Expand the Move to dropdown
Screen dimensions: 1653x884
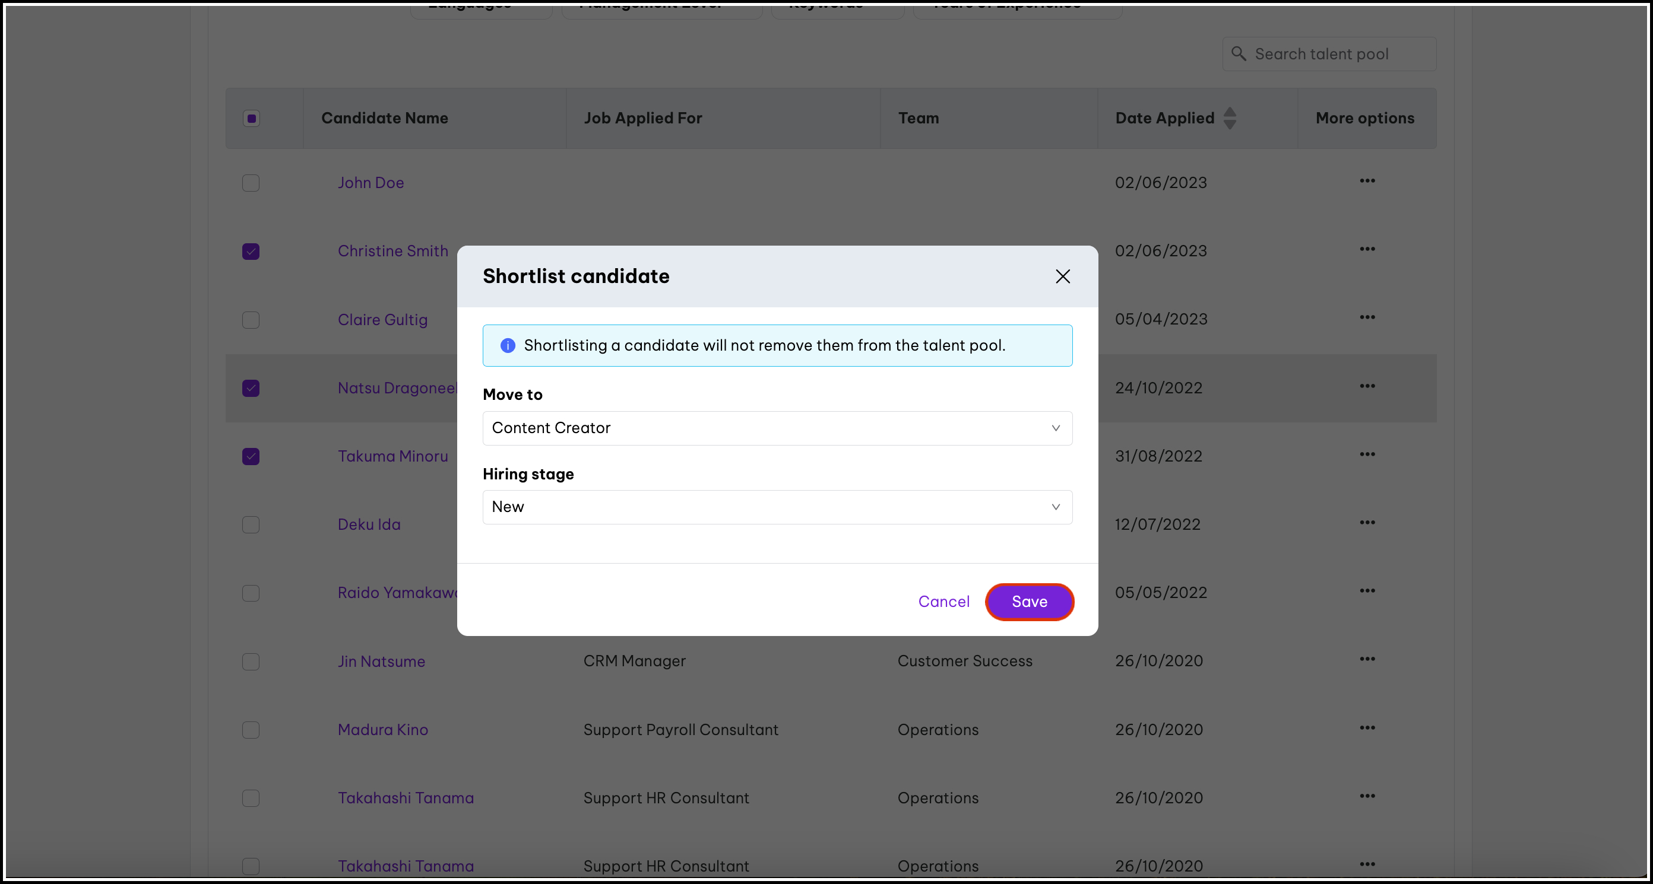(777, 428)
